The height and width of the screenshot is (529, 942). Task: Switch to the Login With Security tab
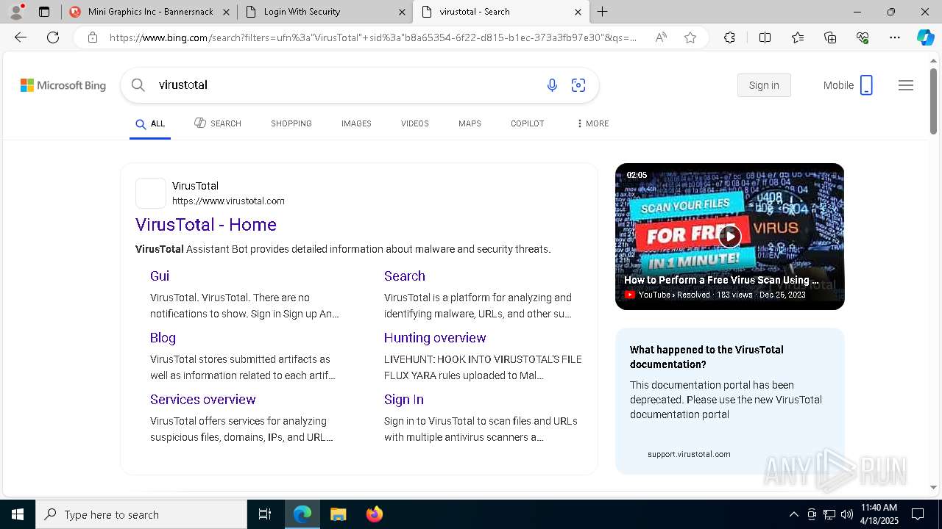tap(325, 12)
